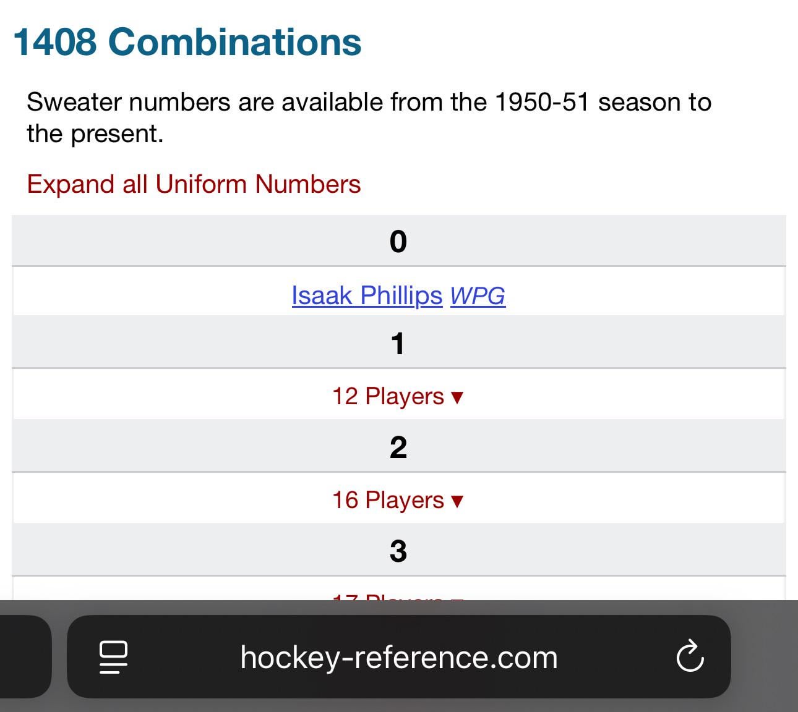Open the page menu icon in address bar

pos(113,656)
